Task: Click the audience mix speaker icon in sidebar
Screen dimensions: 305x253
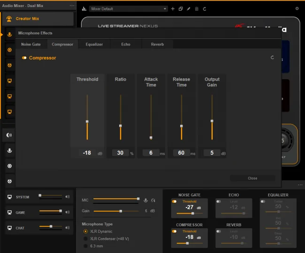Action: tap(9, 135)
